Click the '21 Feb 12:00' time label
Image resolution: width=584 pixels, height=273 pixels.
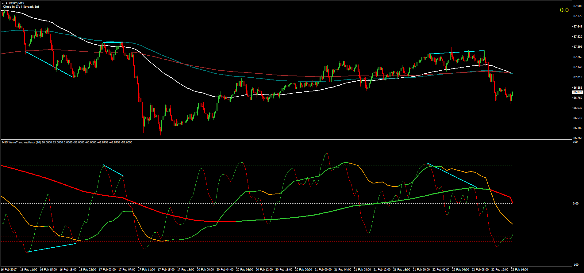pos(382,270)
